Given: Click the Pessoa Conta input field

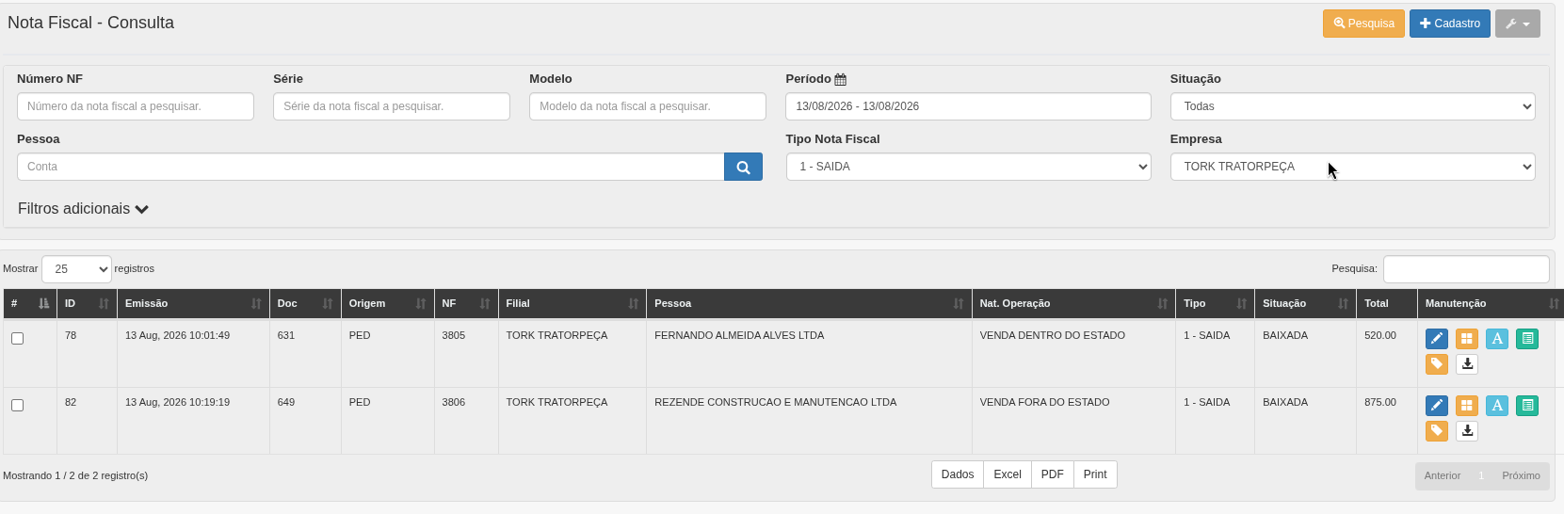Looking at the screenshot, I should click(370, 167).
